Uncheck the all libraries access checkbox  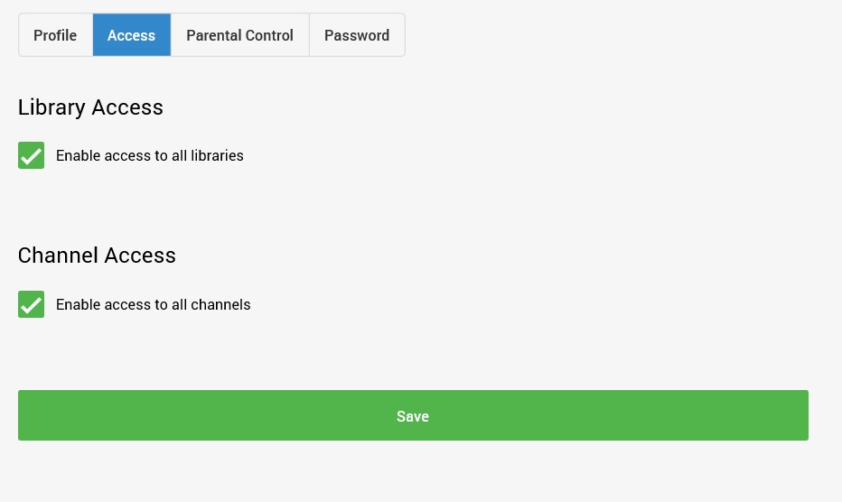click(x=32, y=155)
